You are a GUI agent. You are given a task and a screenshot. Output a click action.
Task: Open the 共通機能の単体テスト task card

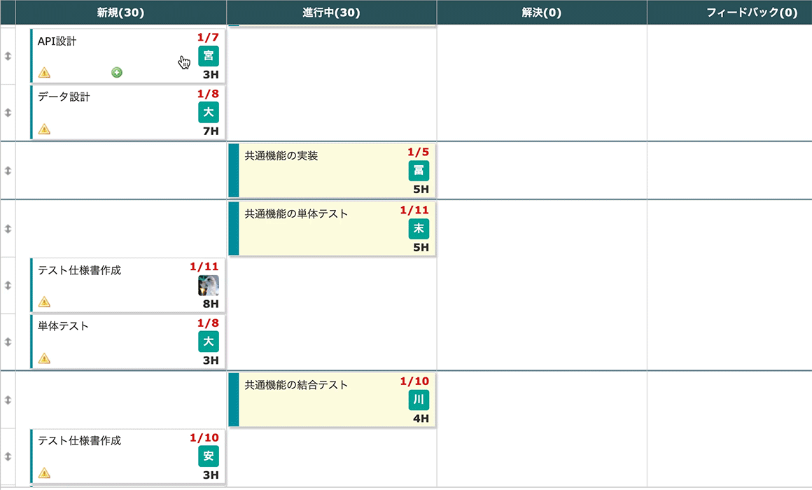click(x=322, y=231)
